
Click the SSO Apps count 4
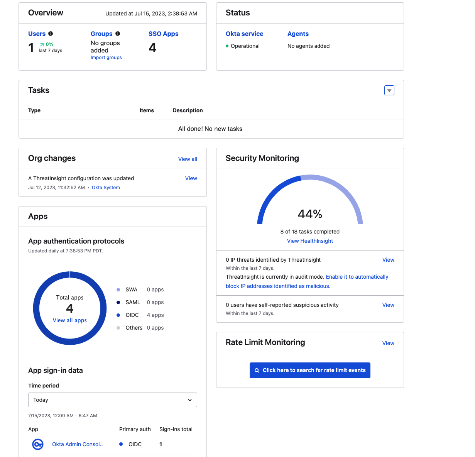pos(152,47)
